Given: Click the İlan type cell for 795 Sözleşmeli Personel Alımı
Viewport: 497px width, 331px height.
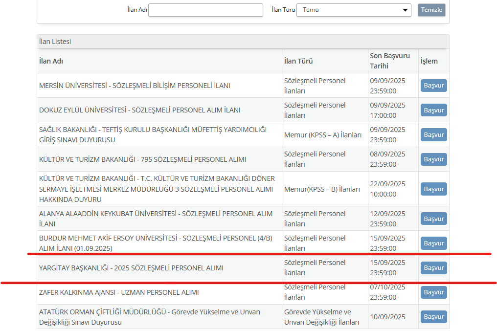Looking at the screenshot, I should click(325, 159).
